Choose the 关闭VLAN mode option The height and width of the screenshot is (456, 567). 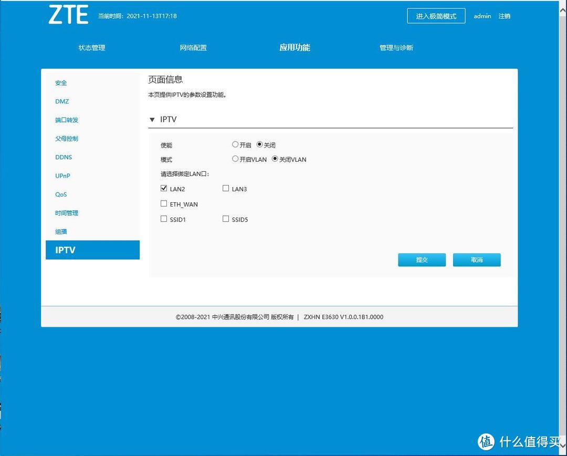coord(275,159)
